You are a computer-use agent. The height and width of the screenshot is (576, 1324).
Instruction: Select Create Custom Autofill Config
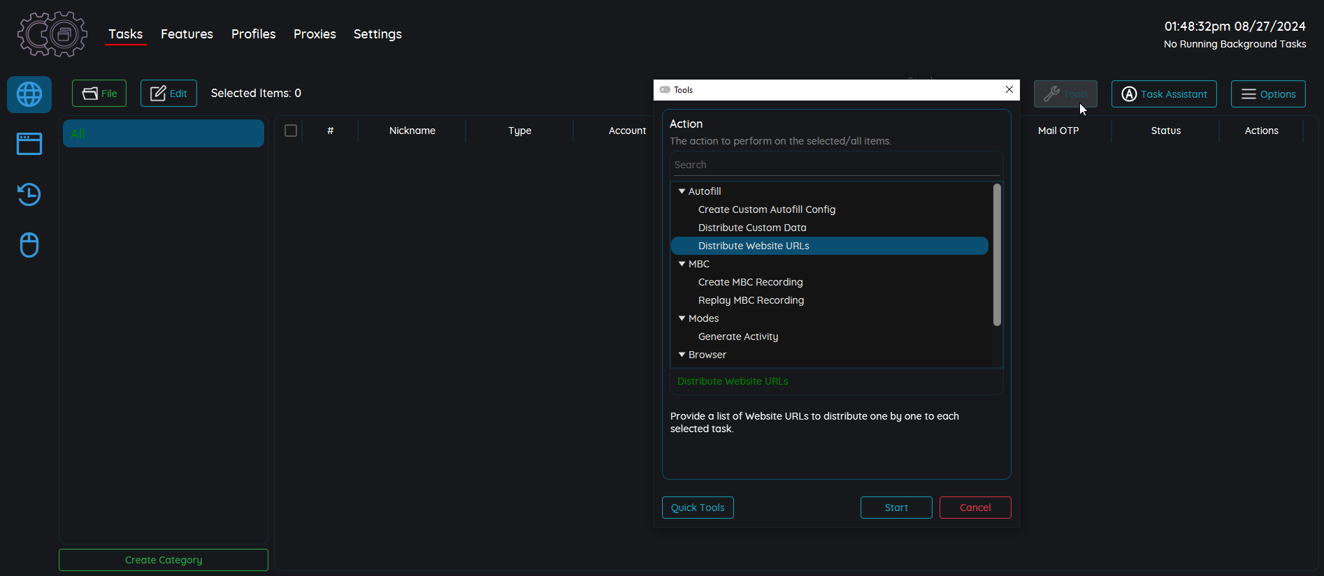coord(767,209)
